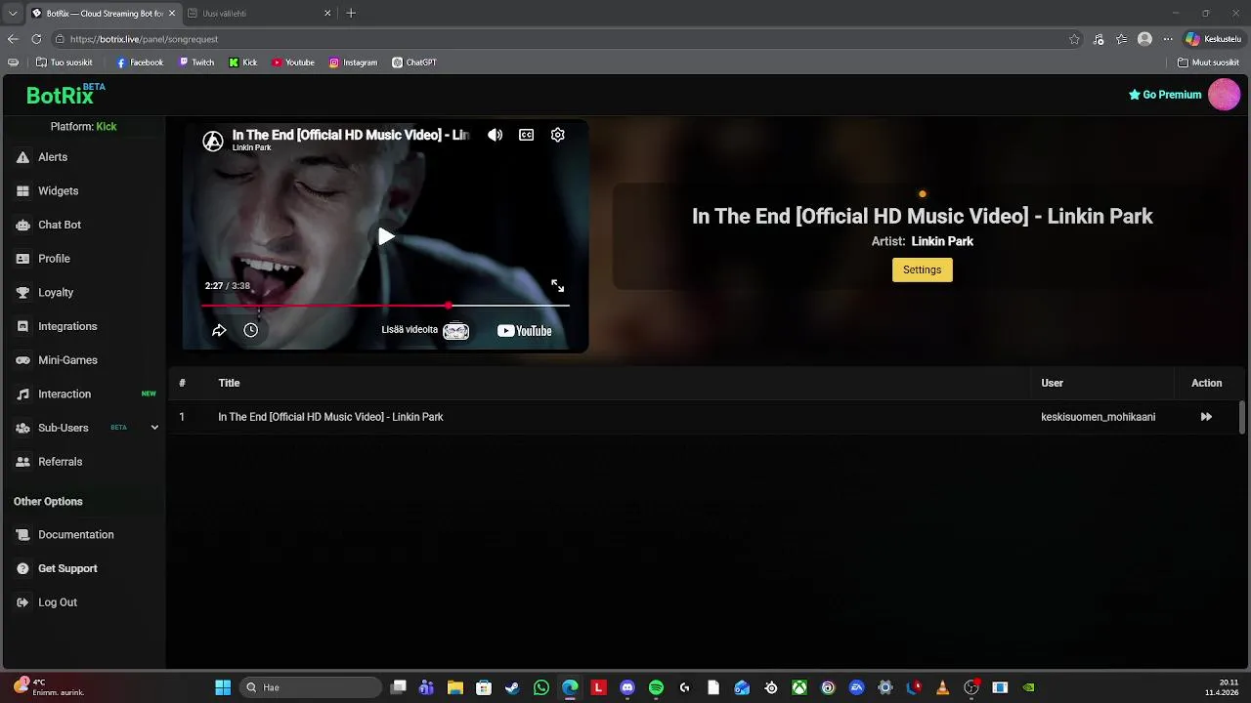The height and width of the screenshot is (703, 1251).
Task: Click the watch later clock icon
Action: click(x=251, y=331)
